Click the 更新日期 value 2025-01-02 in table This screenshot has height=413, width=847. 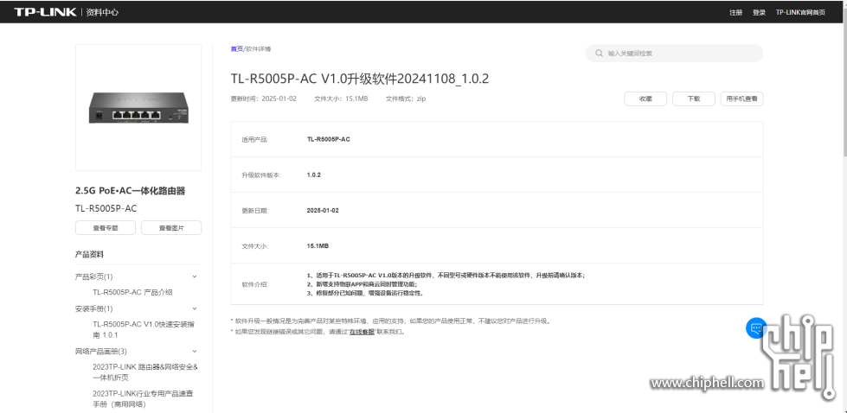coord(323,210)
